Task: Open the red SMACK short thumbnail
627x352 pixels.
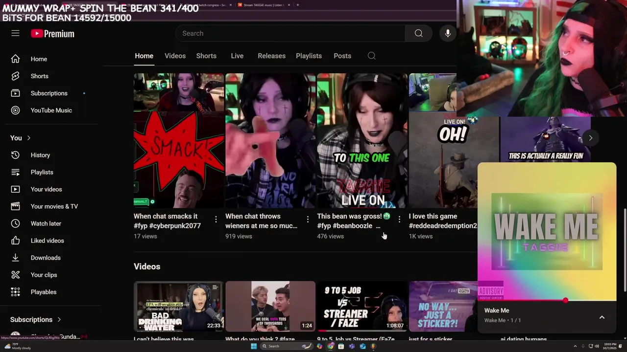Action: pos(179,141)
